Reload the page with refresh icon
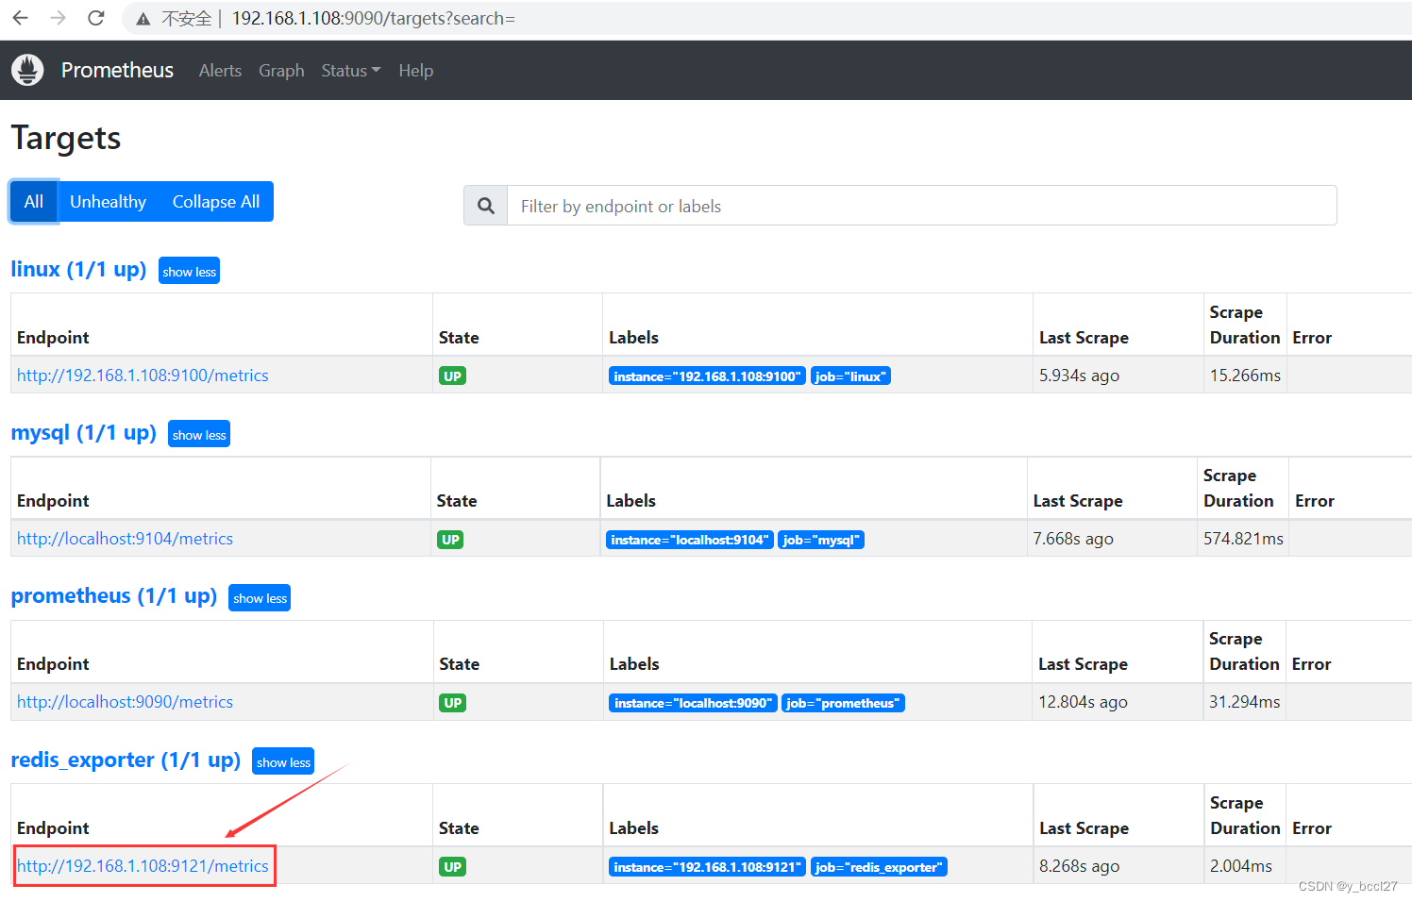This screenshot has width=1412, height=902. (x=95, y=18)
